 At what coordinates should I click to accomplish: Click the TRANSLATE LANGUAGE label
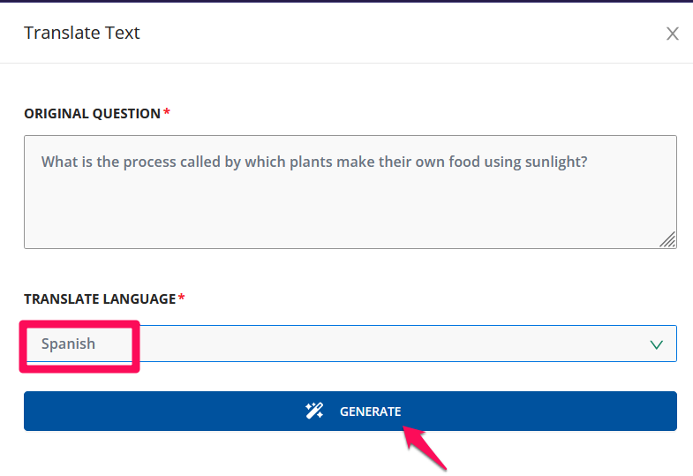[100, 299]
